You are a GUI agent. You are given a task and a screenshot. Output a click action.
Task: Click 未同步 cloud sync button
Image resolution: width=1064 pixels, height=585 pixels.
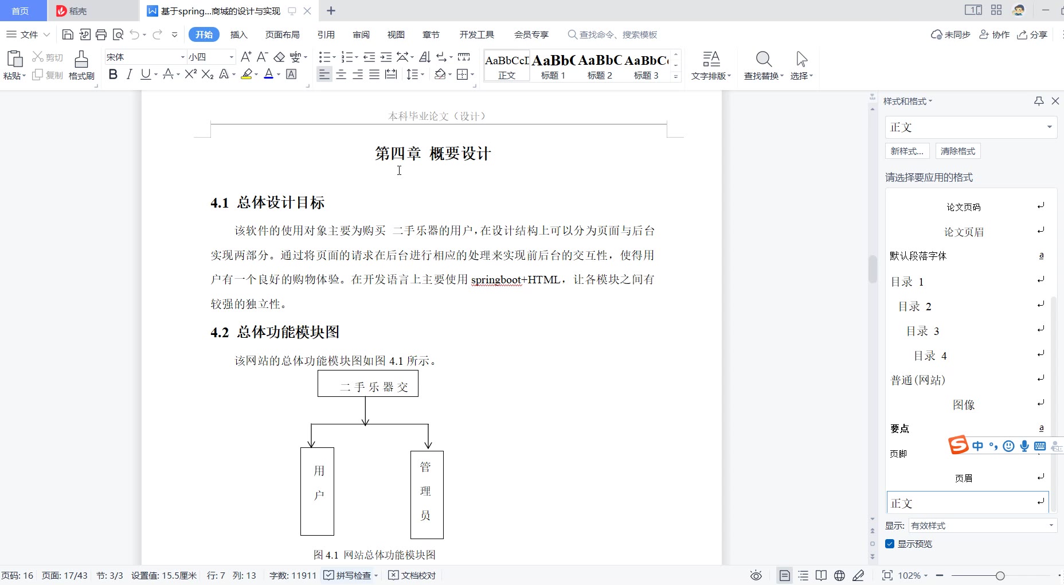click(950, 34)
